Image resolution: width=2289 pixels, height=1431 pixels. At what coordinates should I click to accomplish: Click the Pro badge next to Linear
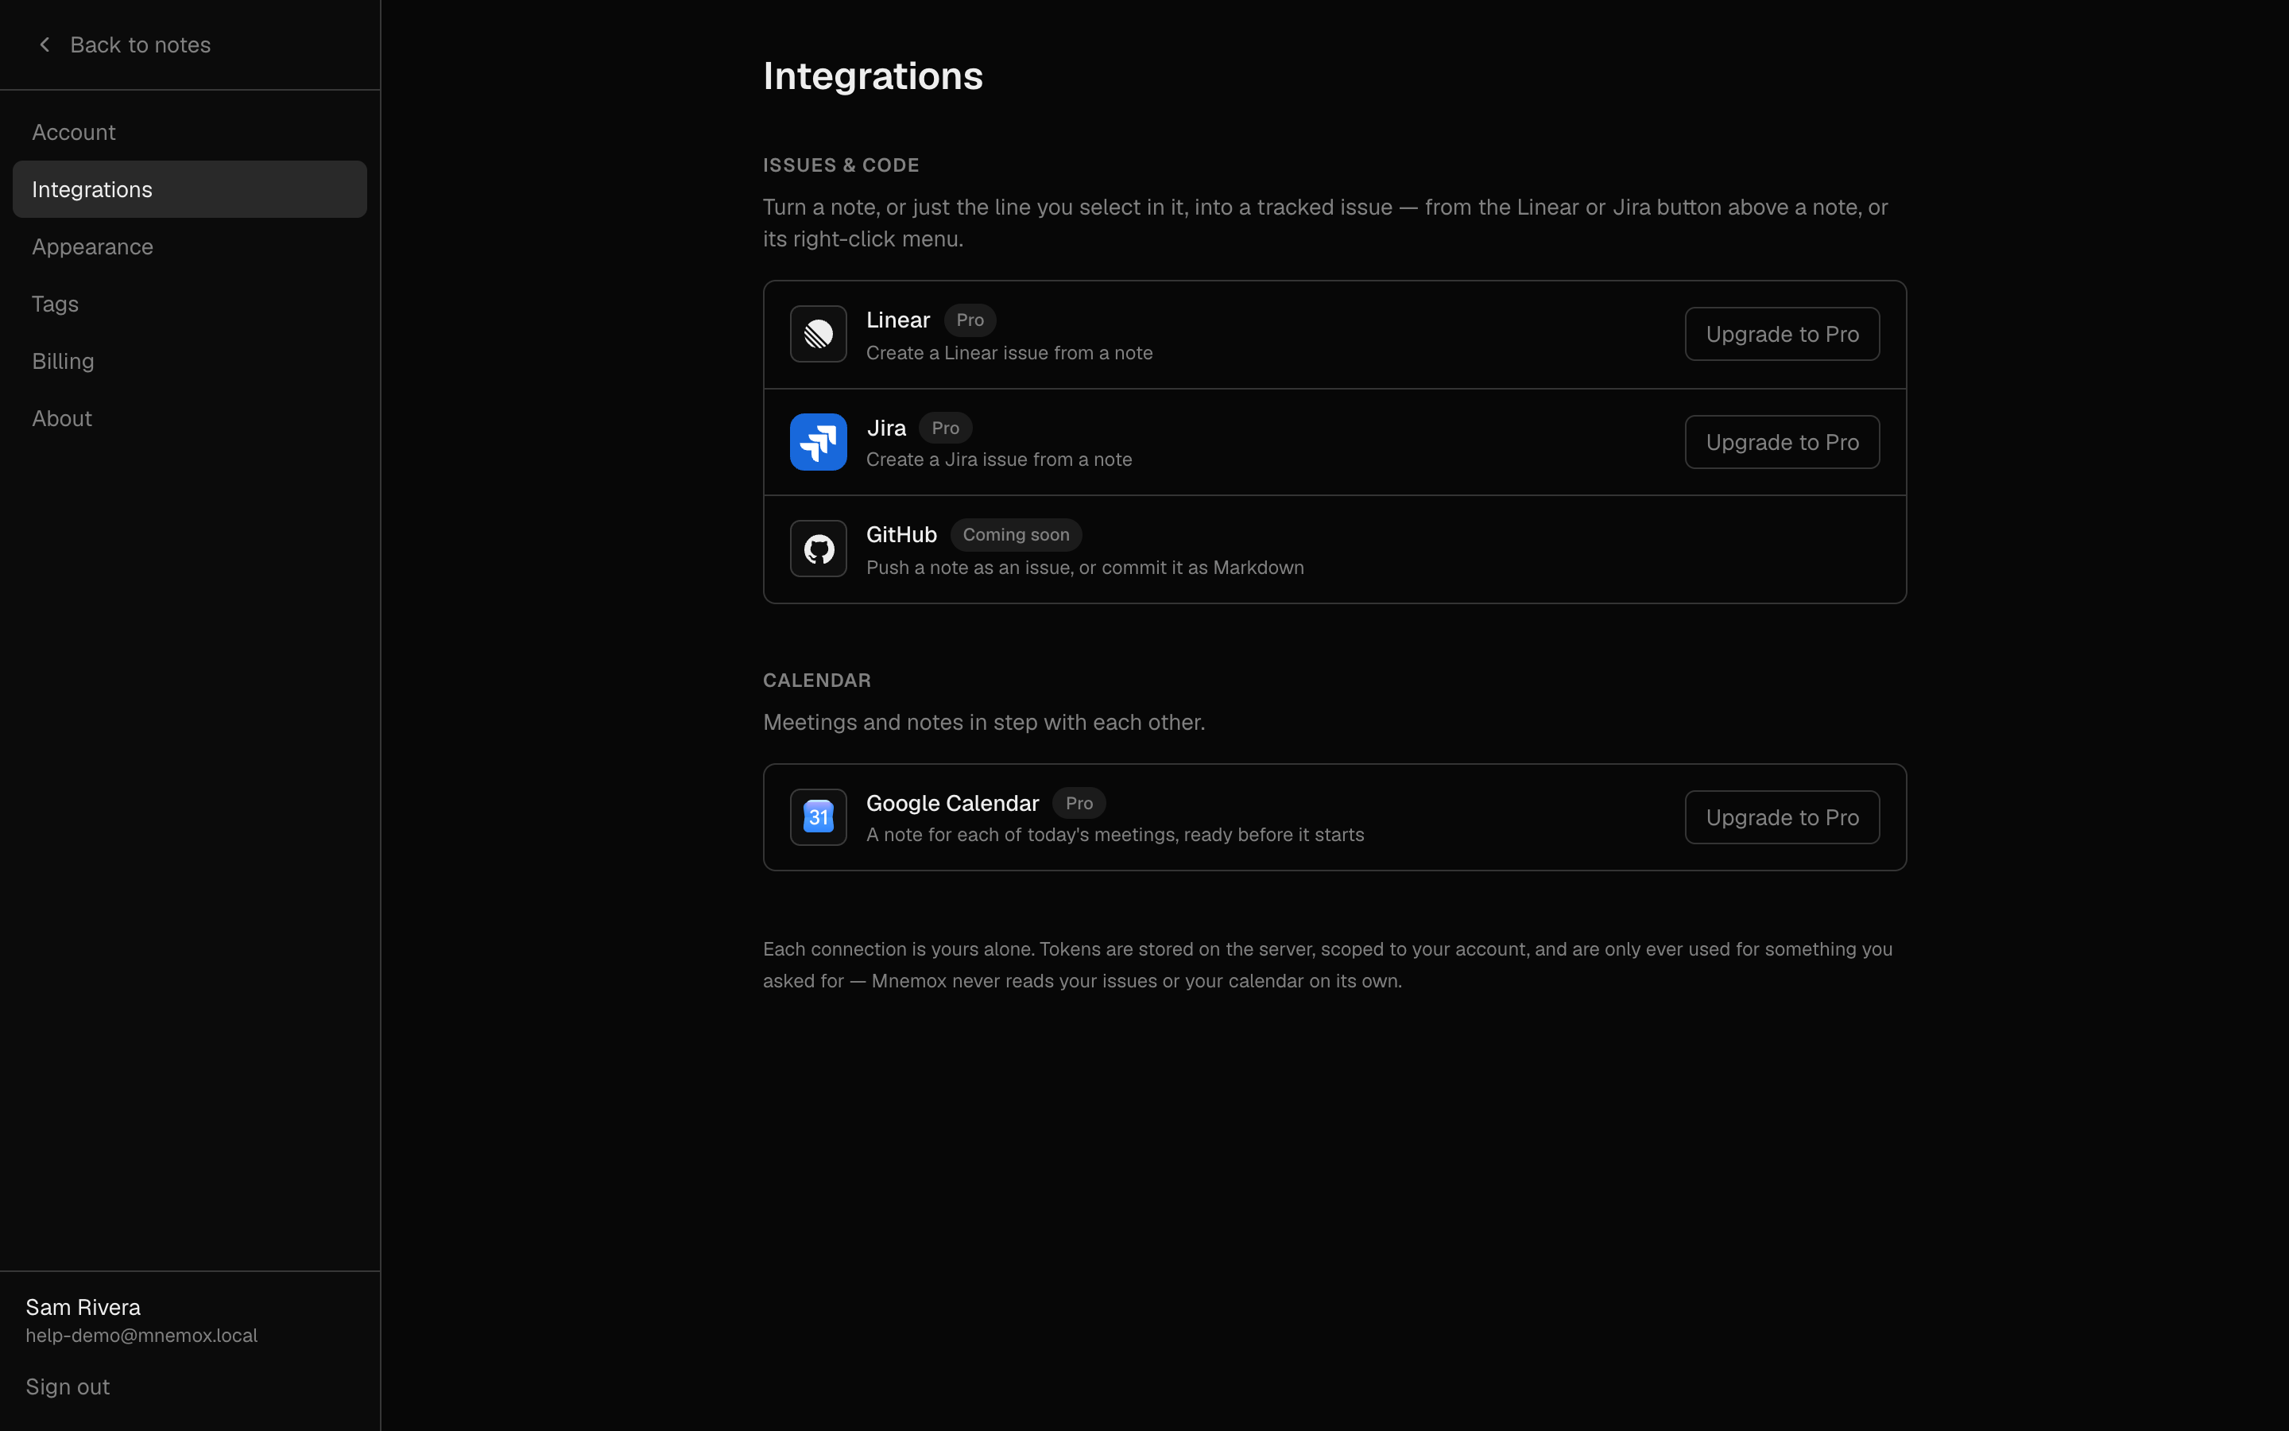pyautogui.click(x=970, y=320)
